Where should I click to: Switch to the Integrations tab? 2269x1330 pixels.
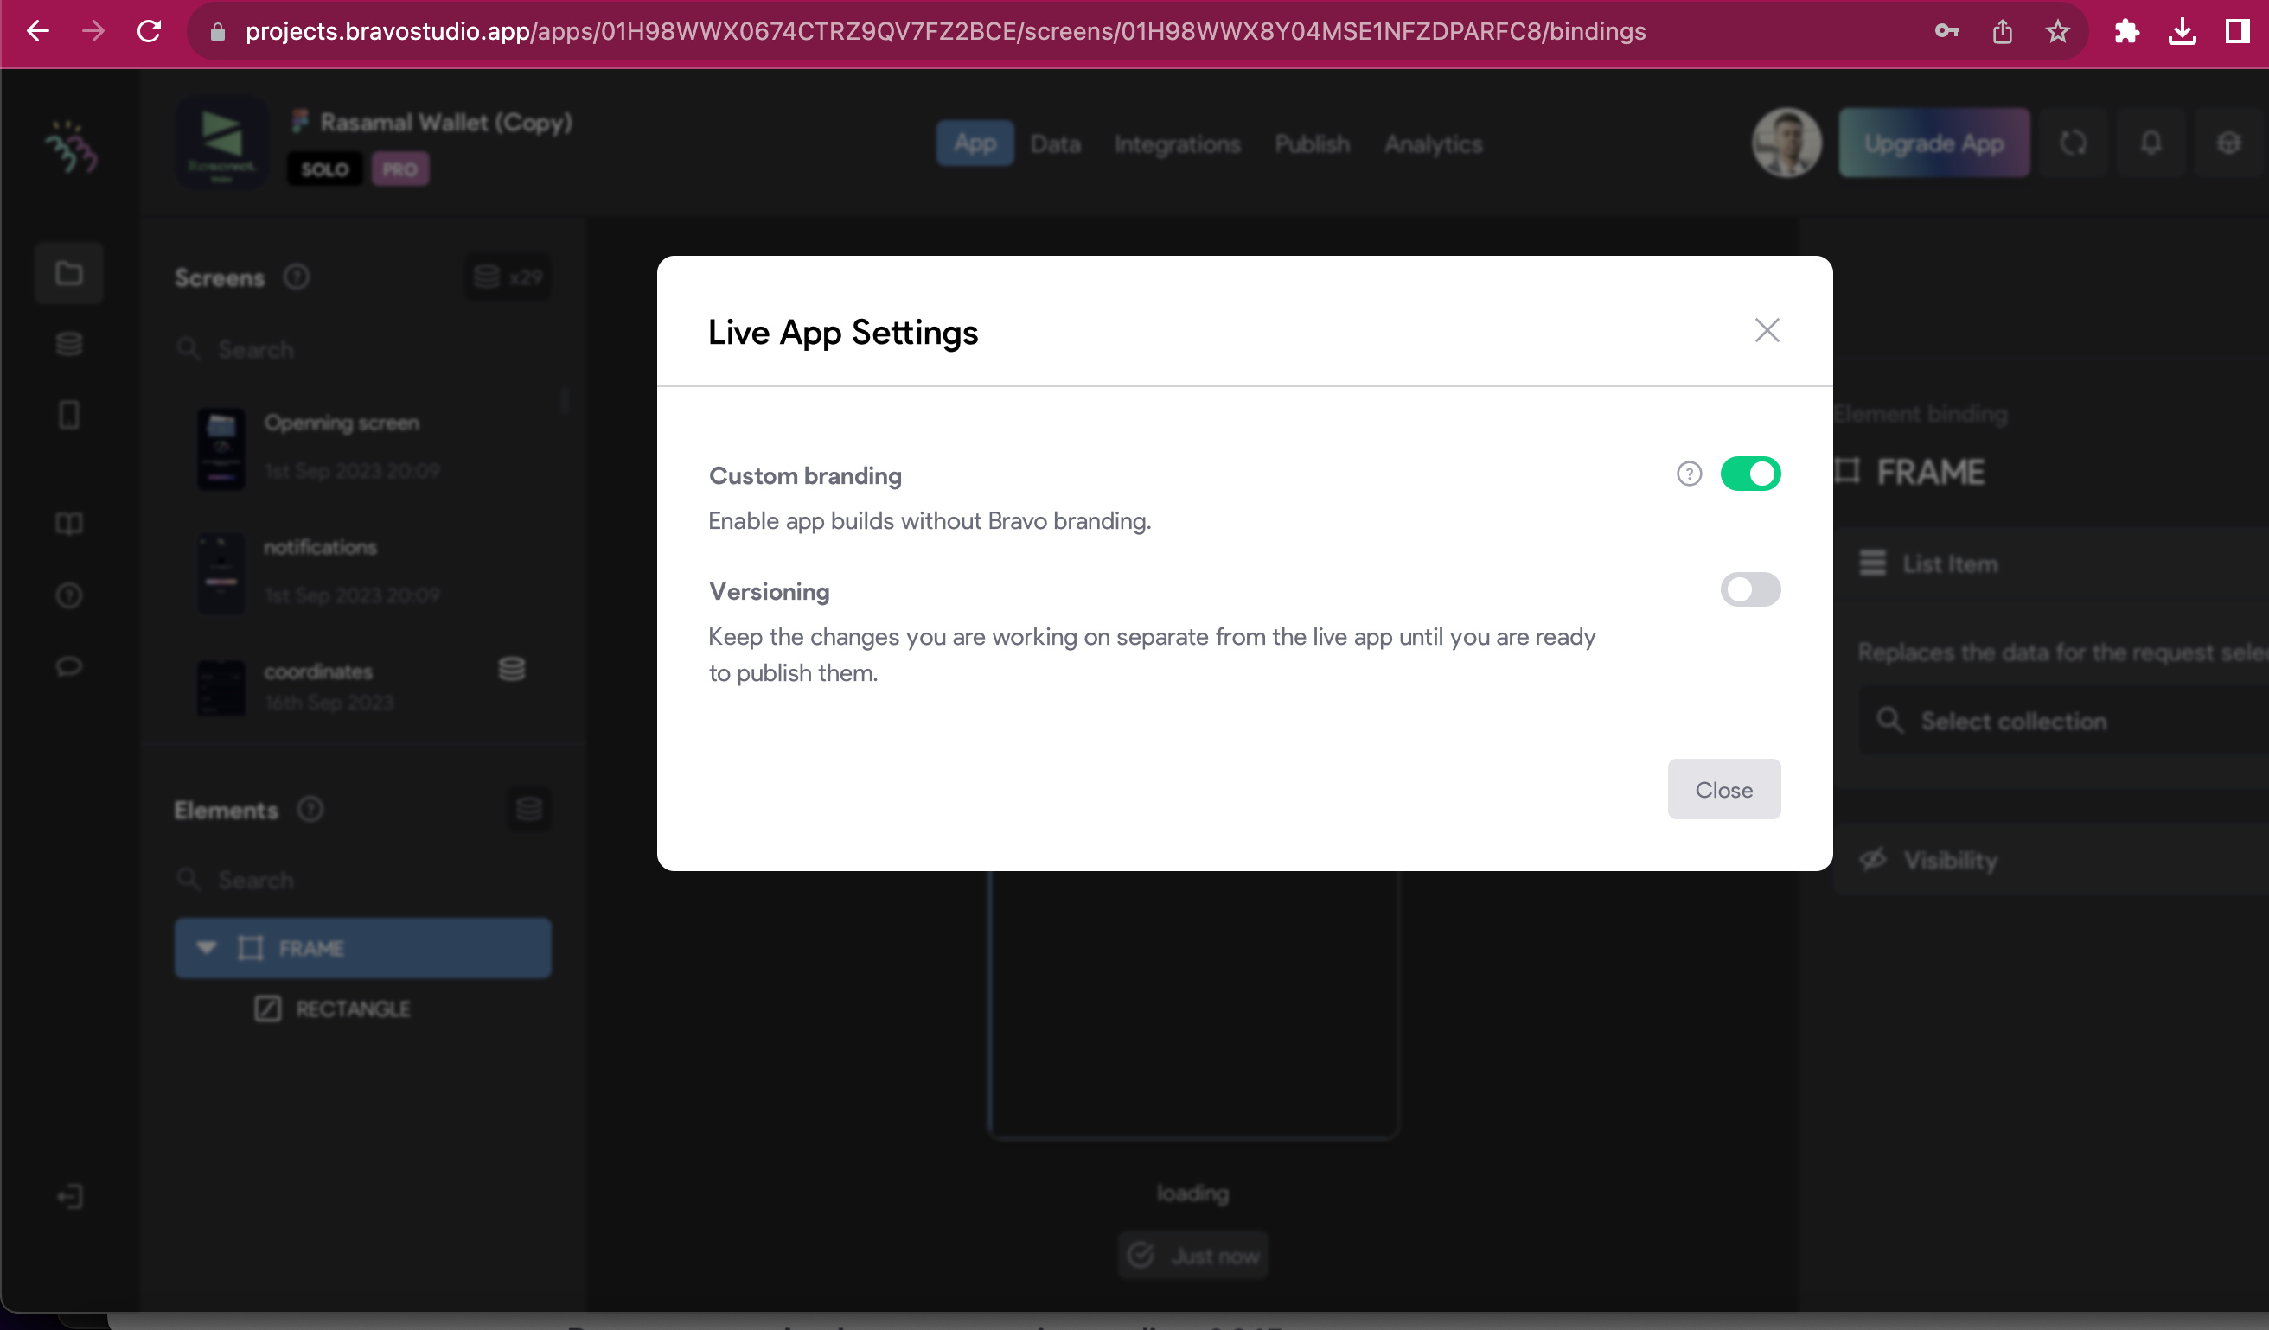coord(1177,144)
